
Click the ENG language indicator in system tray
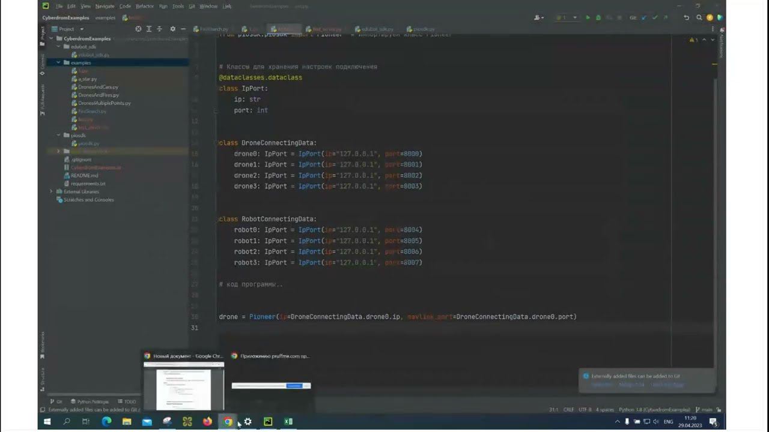(x=668, y=422)
